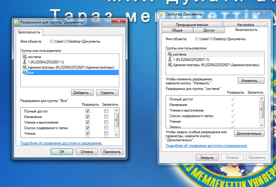Click the Добавить... button

pos(82,93)
